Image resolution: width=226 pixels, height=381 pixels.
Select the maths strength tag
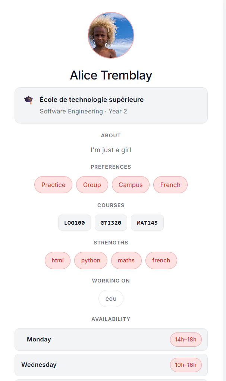coord(126,260)
